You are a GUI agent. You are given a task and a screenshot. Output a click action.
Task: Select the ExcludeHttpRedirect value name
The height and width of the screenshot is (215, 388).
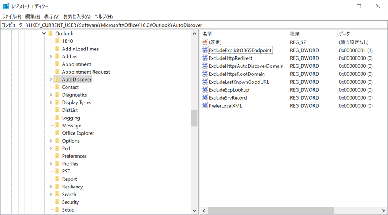coord(230,58)
